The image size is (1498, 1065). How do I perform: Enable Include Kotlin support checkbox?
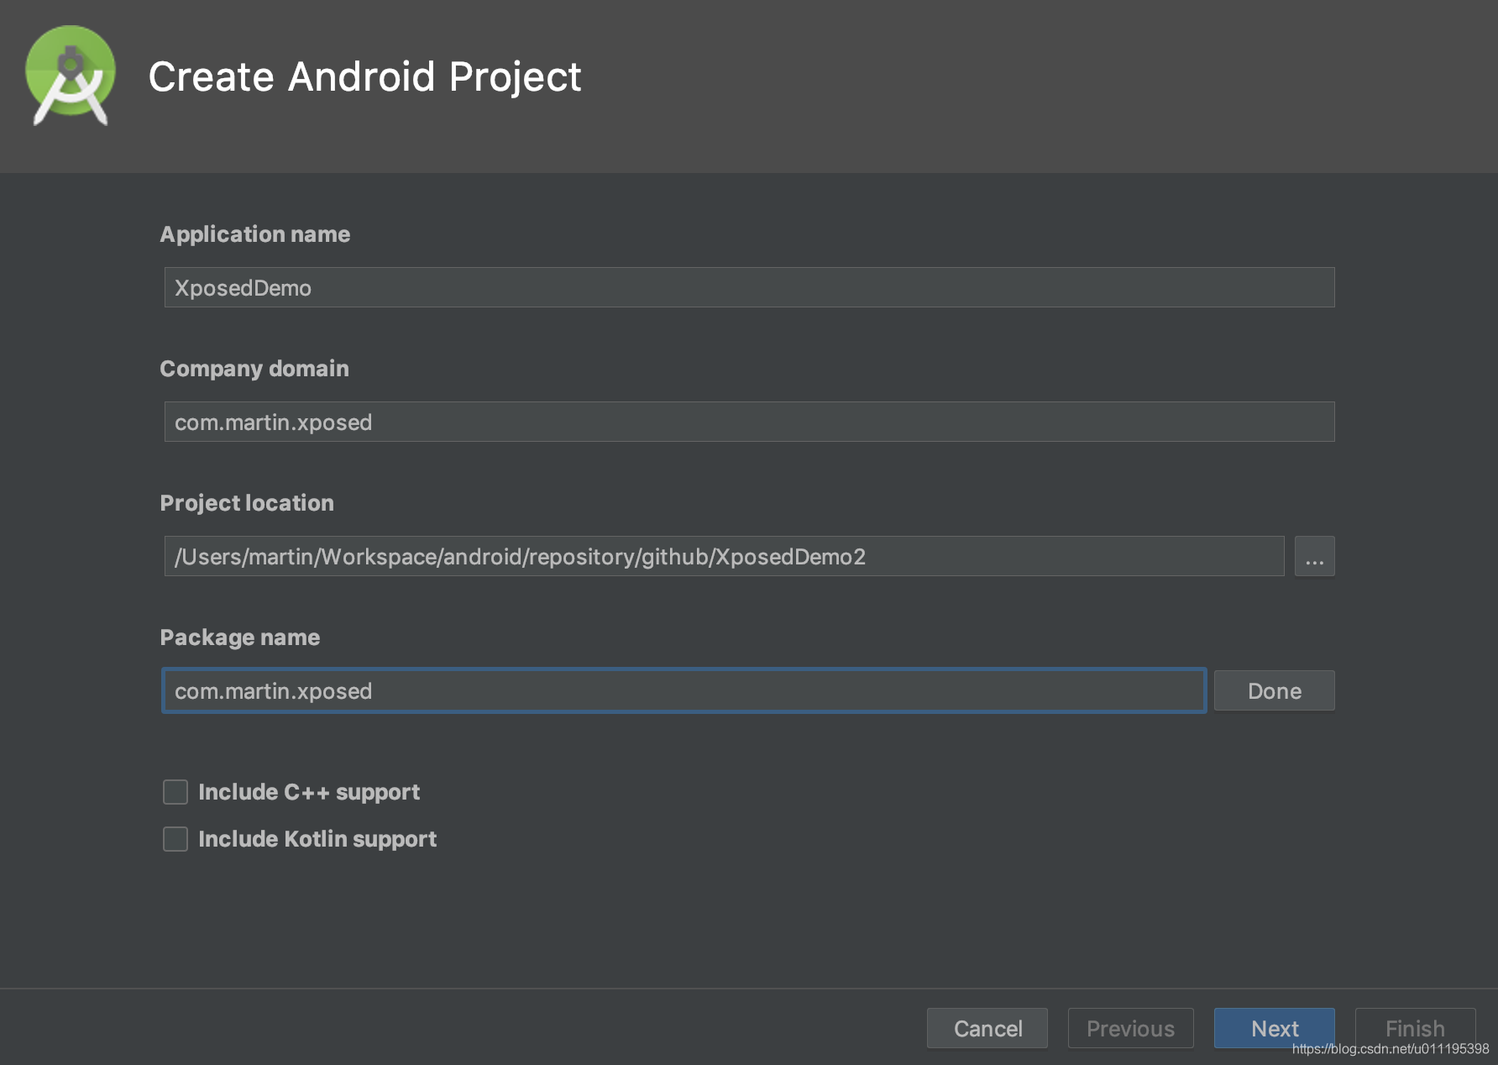click(175, 839)
